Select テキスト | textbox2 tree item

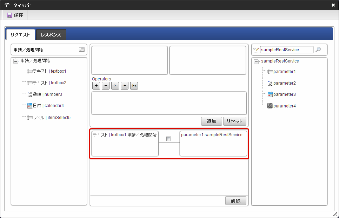tap(49, 83)
